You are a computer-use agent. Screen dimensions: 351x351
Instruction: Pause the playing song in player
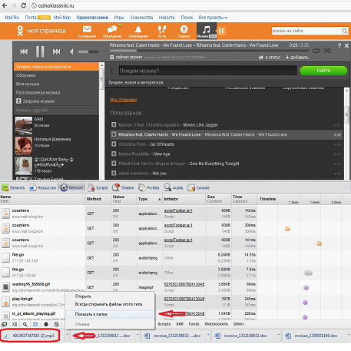(40, 51)
